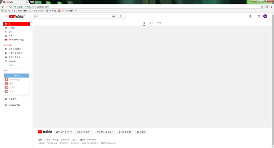Open the footer 정보 link
274x148 pixels.
[x=40, y=140]
